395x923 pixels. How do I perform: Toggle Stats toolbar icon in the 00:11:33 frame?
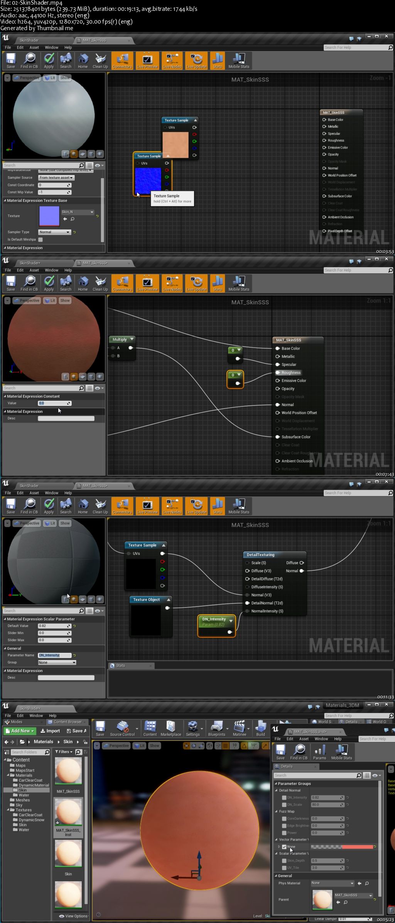(218, 506)
